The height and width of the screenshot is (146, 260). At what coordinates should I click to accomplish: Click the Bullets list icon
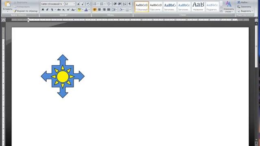click(x=95, y=4)
